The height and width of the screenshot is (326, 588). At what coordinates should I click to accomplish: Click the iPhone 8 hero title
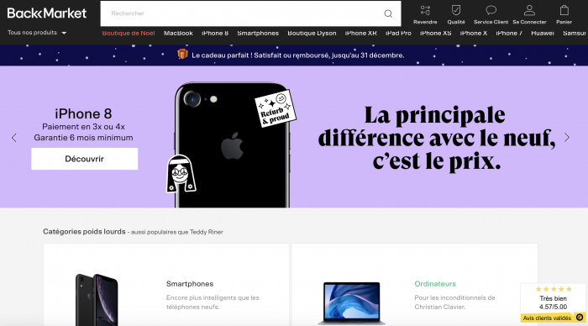coord(83,113)
